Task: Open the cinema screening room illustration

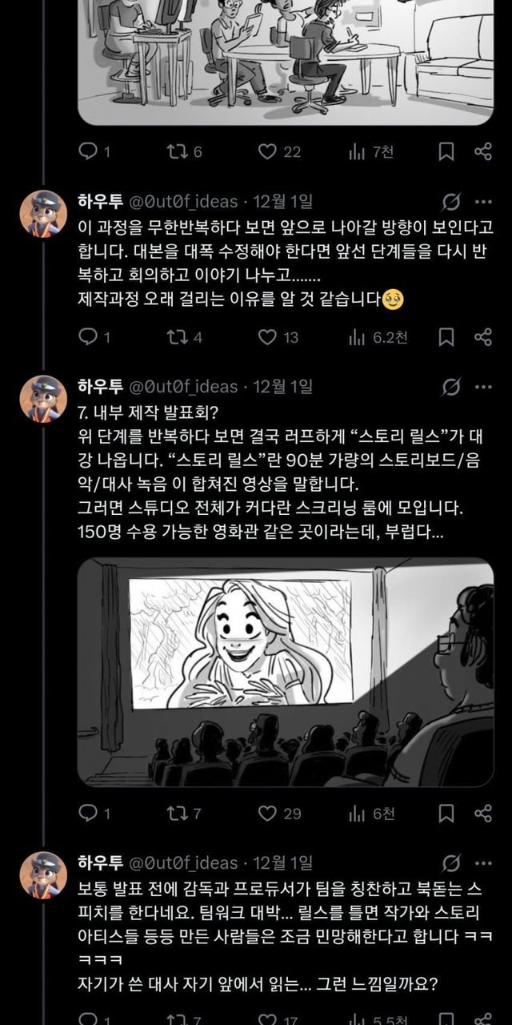Action: (x=286, y=672)
